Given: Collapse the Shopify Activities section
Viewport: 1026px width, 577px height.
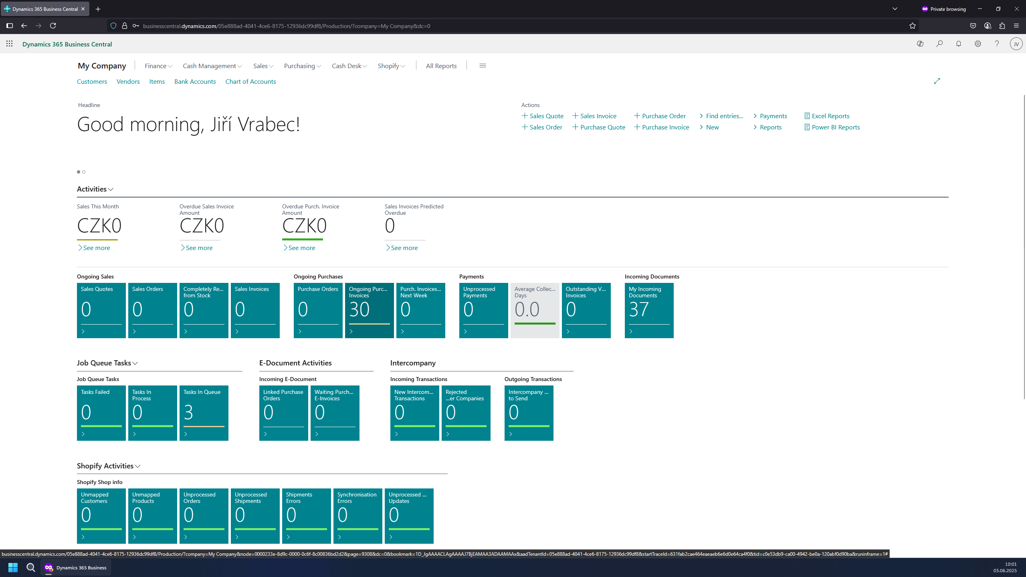Looking at the screenshot, I should (x=109, y=466).
